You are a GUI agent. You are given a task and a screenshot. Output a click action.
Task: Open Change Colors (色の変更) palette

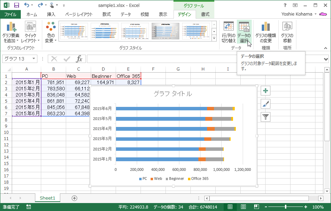(x=51, y=32)
